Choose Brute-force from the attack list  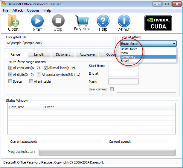[x=148, y=49]
